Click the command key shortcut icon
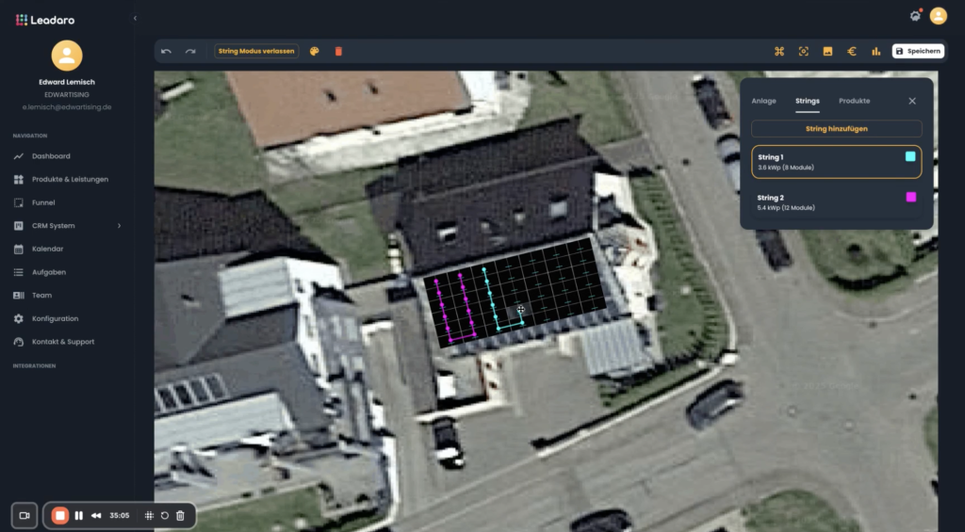 tap(779, 51)
